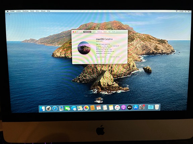
Task: Open Messages from the Dock
Action: tap(74, 108)
